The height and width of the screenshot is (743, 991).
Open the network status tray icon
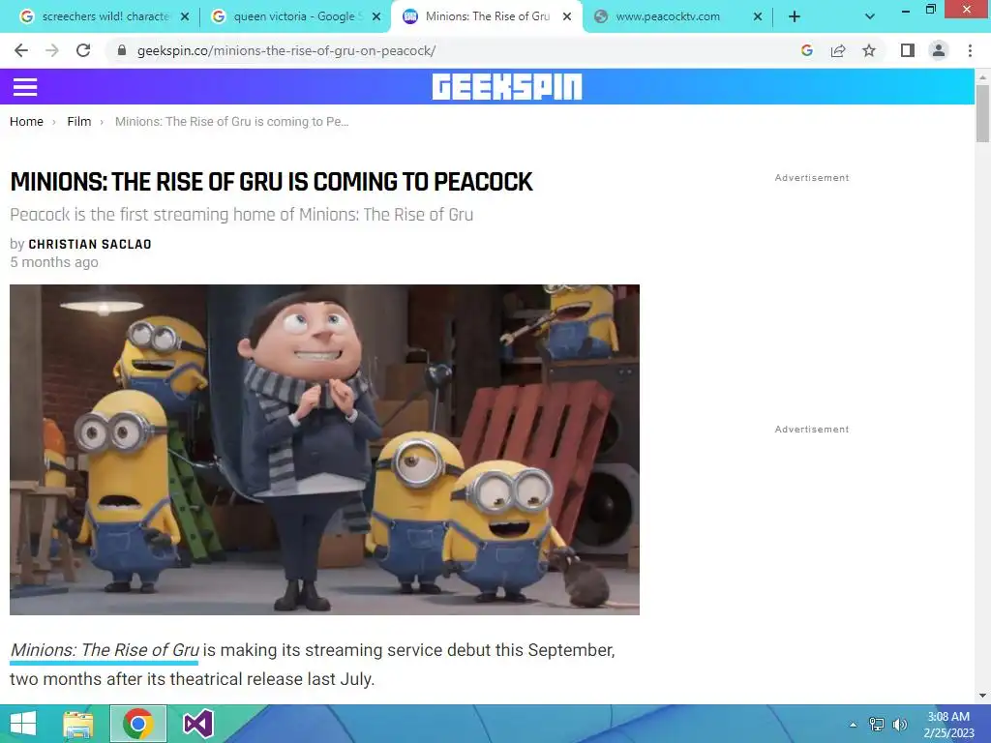[x=877, y=725]
